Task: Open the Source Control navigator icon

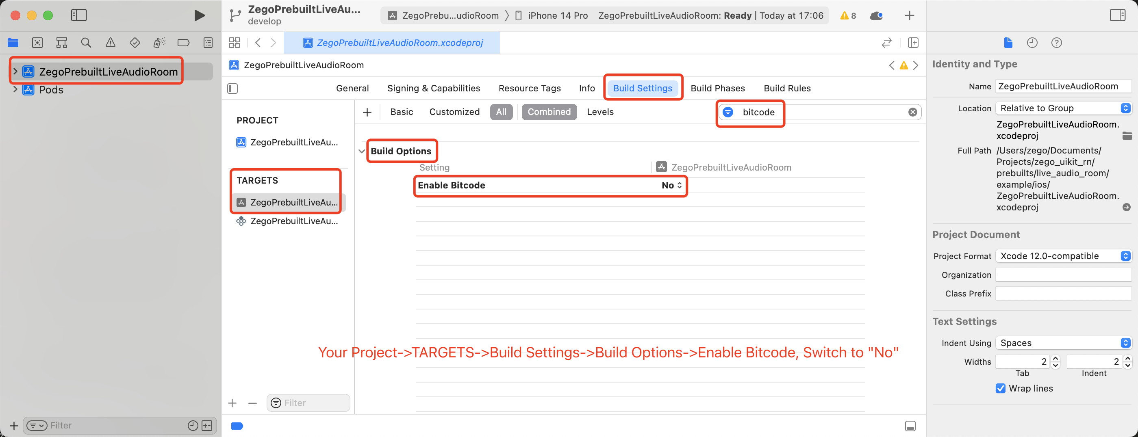Action: click(x=37, y=43)
